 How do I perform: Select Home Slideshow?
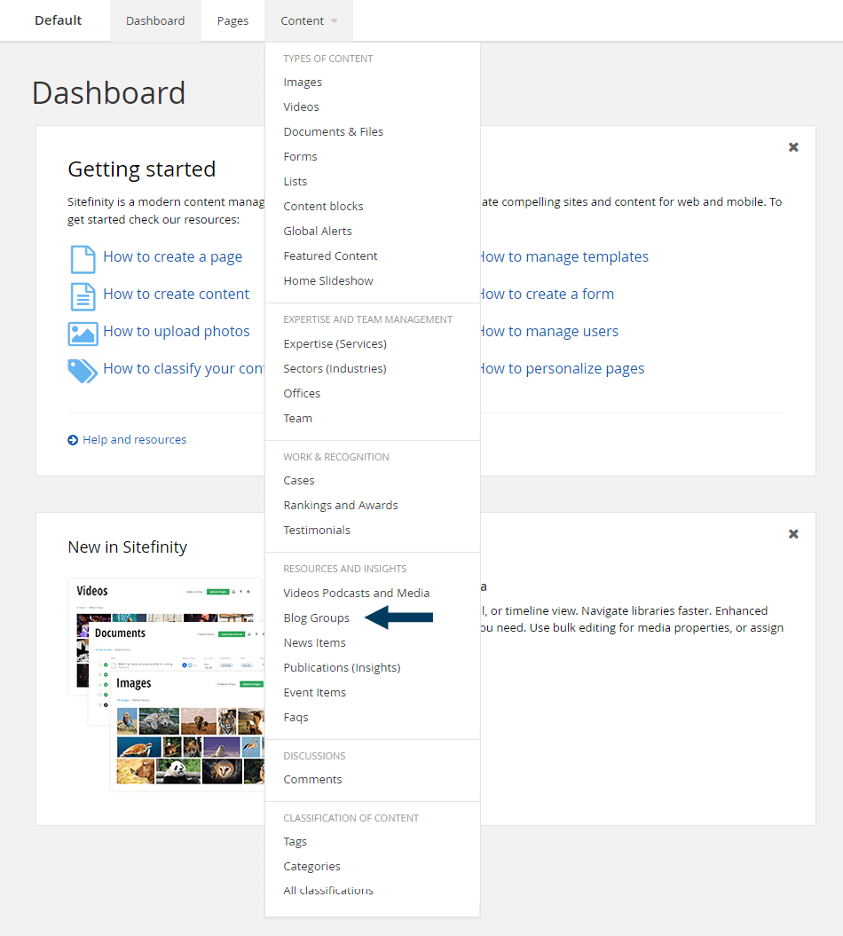(x=328, y=280)
